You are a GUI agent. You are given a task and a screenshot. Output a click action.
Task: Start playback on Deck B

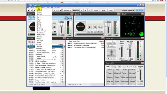point(90,27)
